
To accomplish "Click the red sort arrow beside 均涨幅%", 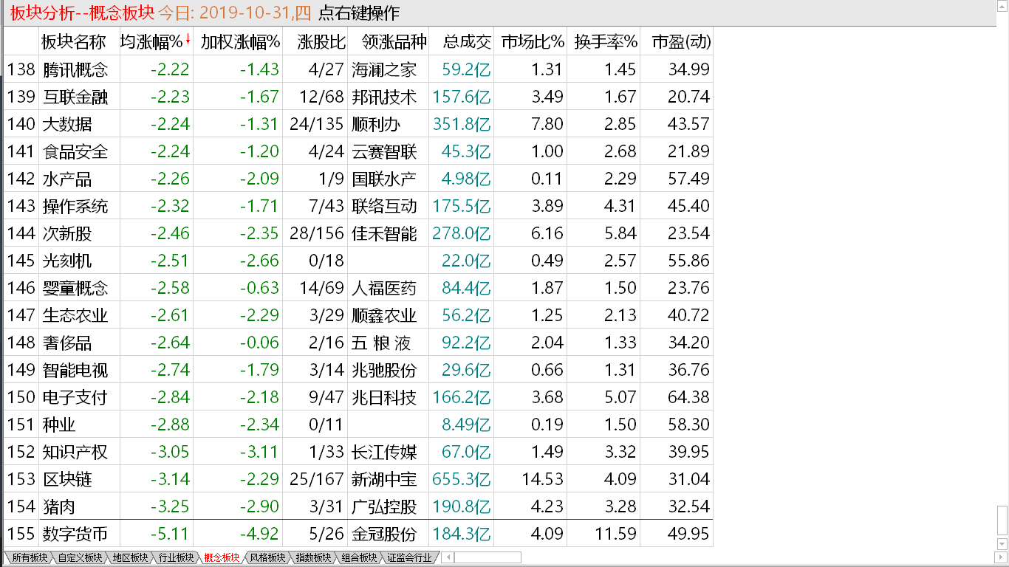I will tap(188, 40).
